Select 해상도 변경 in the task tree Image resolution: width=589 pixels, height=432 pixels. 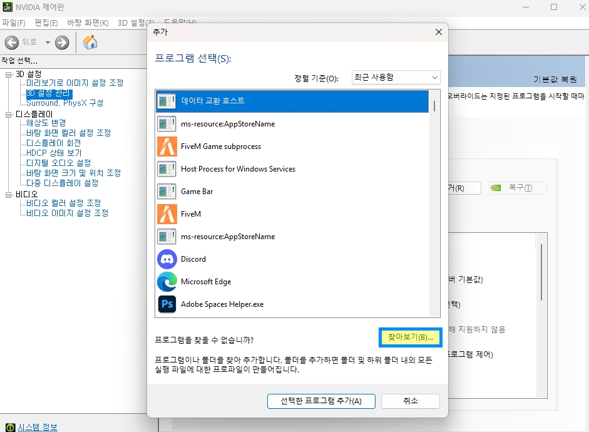[x=46, y=123]
